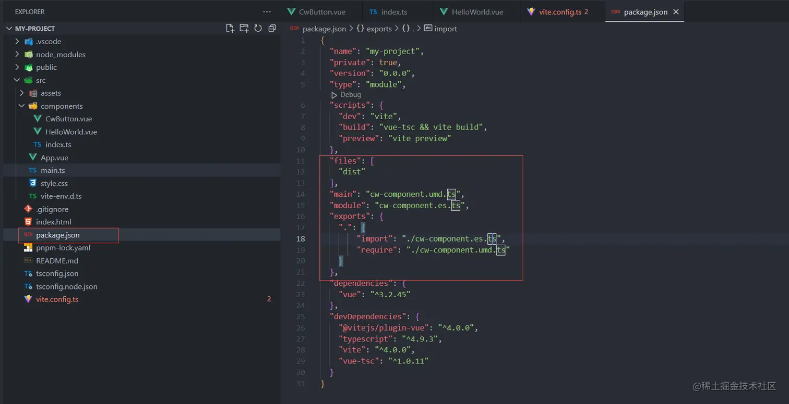789x404 pixels.
Task: Click the Vue icon on the HelloWorld.vue tab
Action: tap(444, 11)
